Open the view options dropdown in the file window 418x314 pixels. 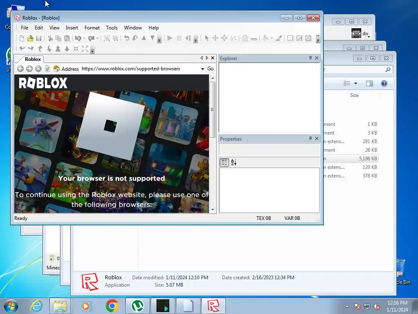(x=356, y=83)
